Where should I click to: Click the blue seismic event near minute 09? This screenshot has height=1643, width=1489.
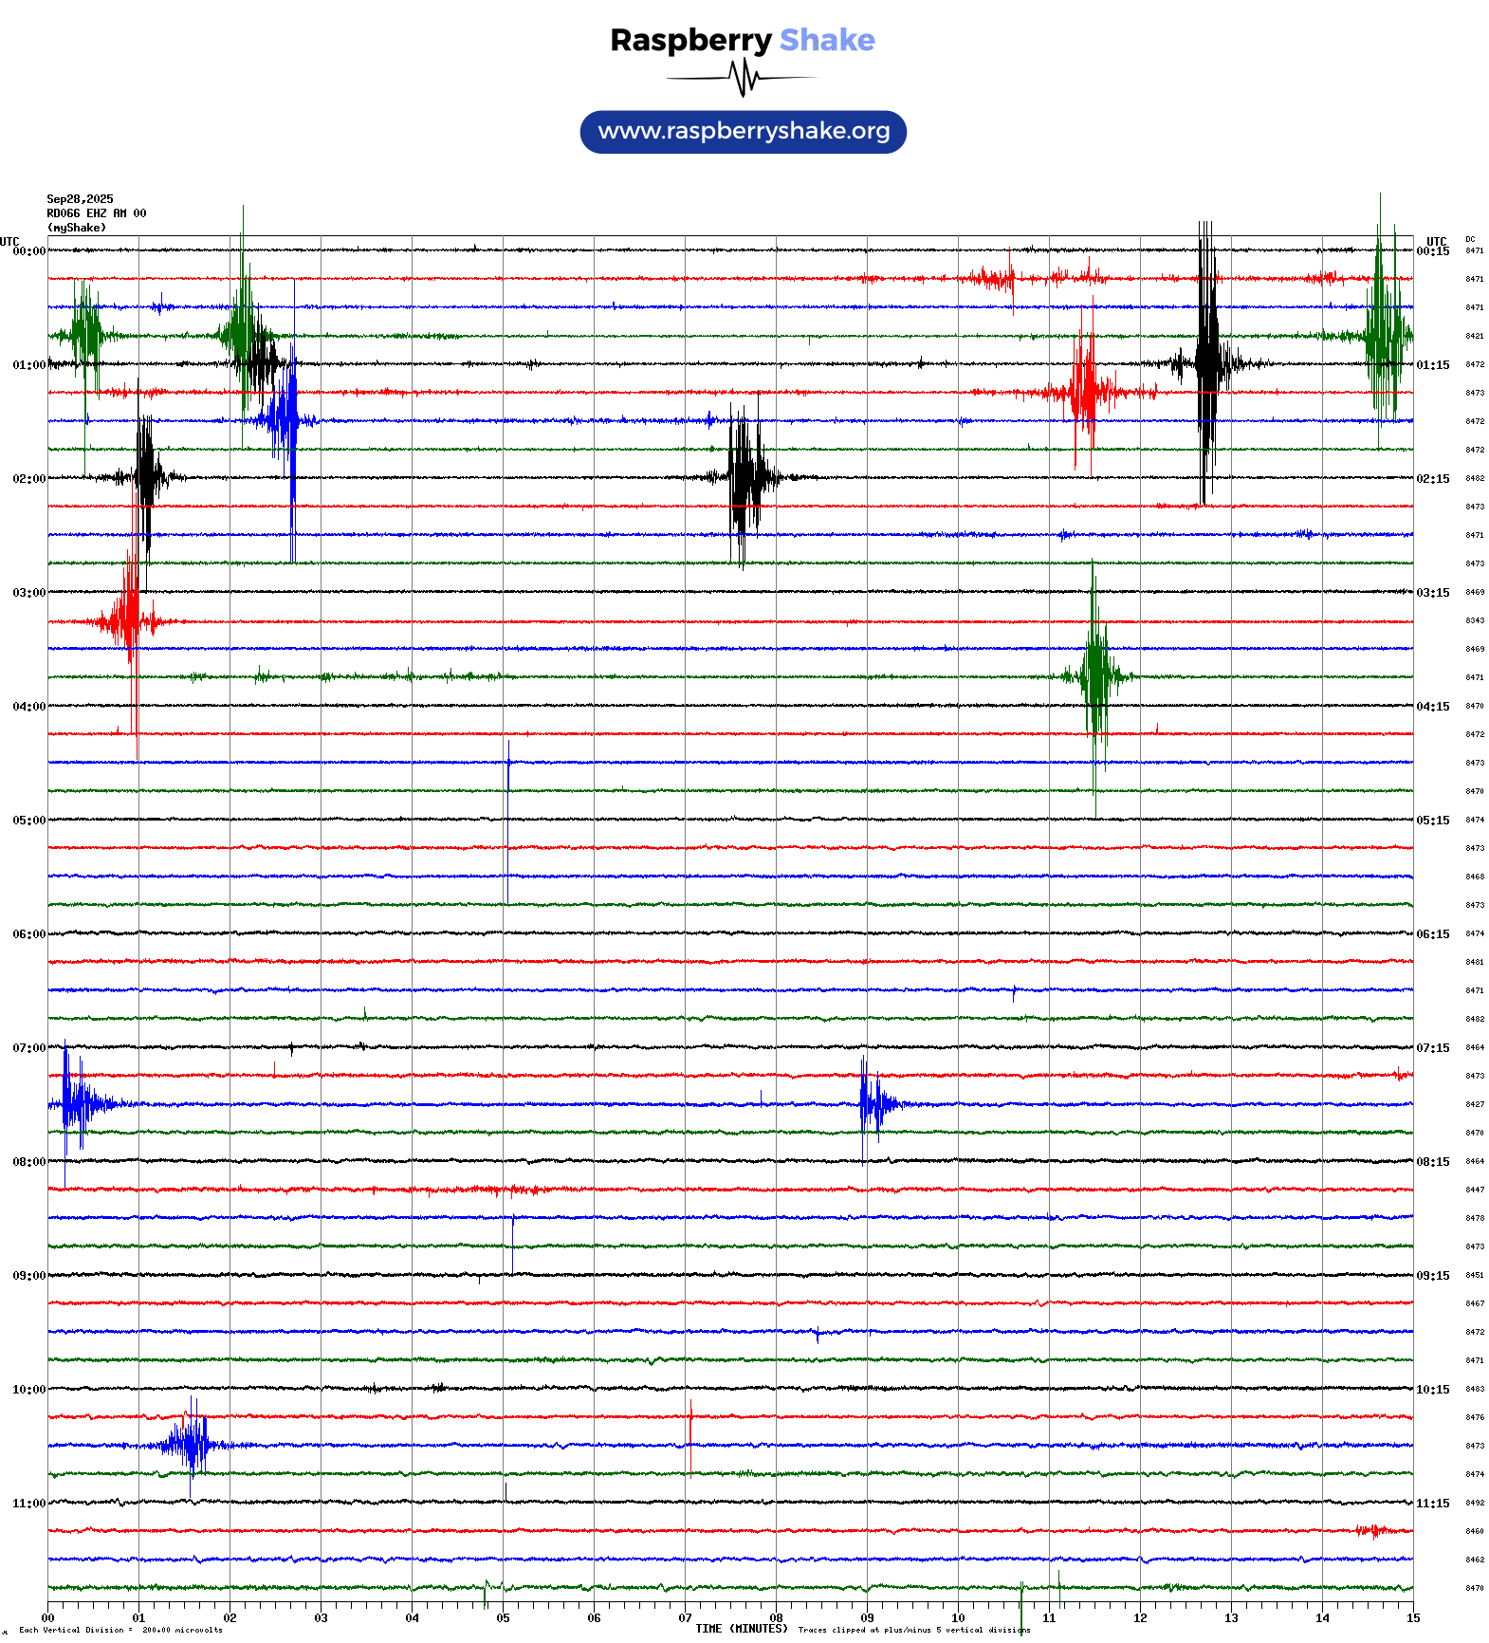(x=874, y=1103)
